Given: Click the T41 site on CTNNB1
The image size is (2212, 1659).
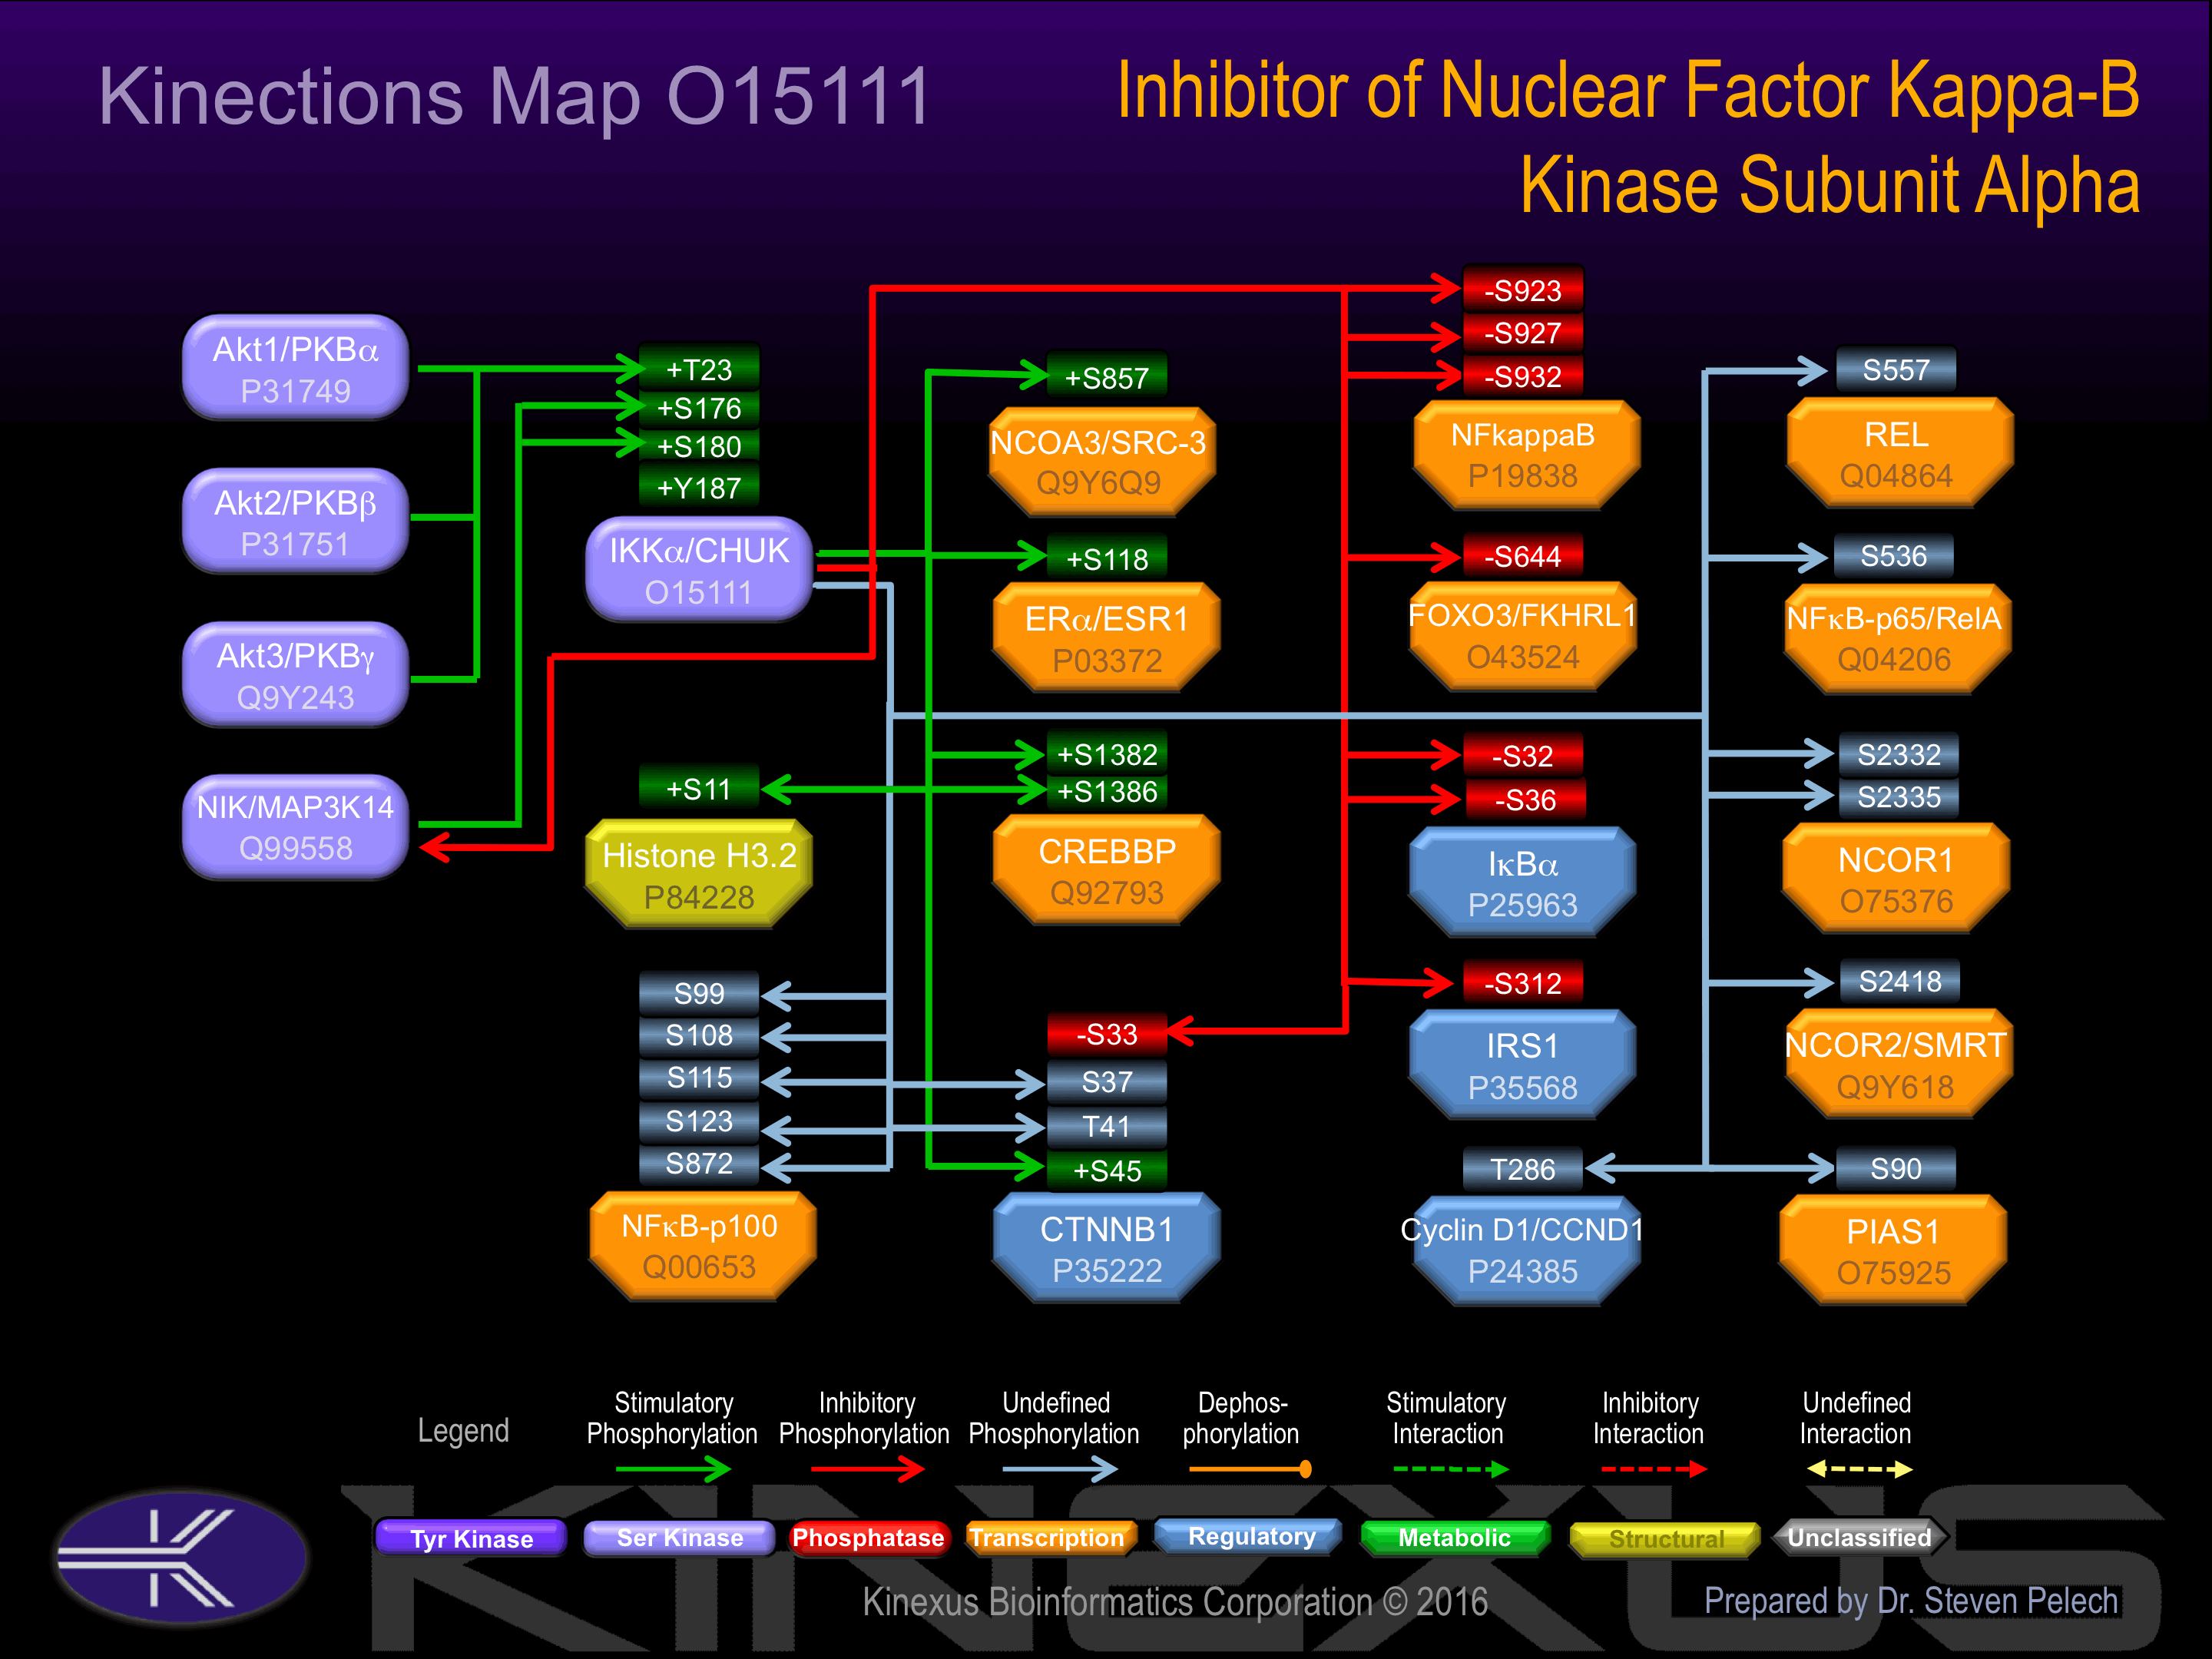Looking at the screenshot, I should coord(1106,1126).
